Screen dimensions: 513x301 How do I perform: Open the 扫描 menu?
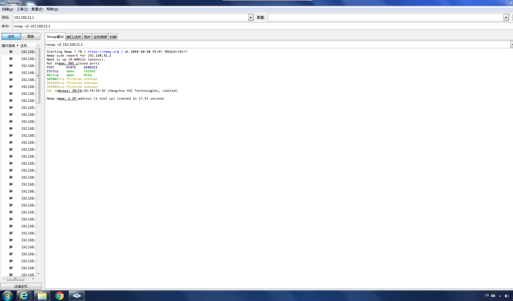8,9
